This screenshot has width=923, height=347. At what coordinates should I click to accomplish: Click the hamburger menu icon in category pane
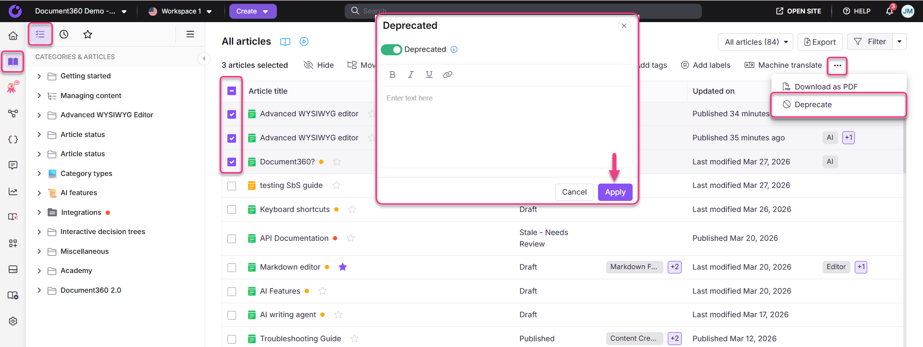190,34
